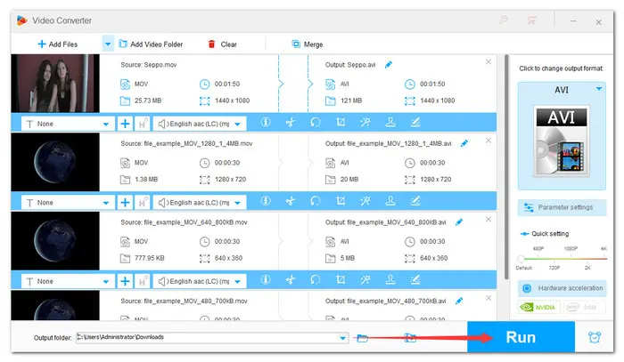Open rotate tool for file_example_MOV_640 row
The image size is (624, 362).
click(x=316, y=279)
